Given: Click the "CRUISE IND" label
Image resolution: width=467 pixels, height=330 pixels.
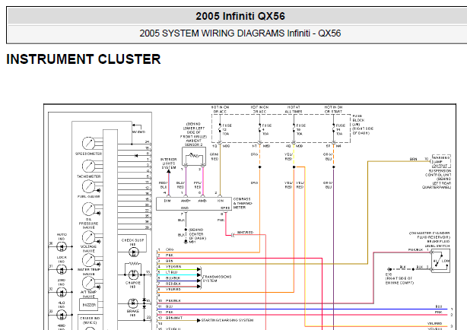Looking at the screenshot, I should click(90, 318).
